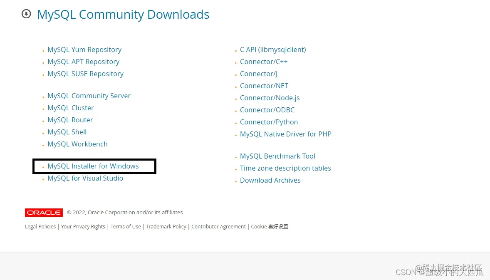The image size is (490, 280).
Task: Open Connector/Python link
Action: pyautogui.click(x=269, y=122)
